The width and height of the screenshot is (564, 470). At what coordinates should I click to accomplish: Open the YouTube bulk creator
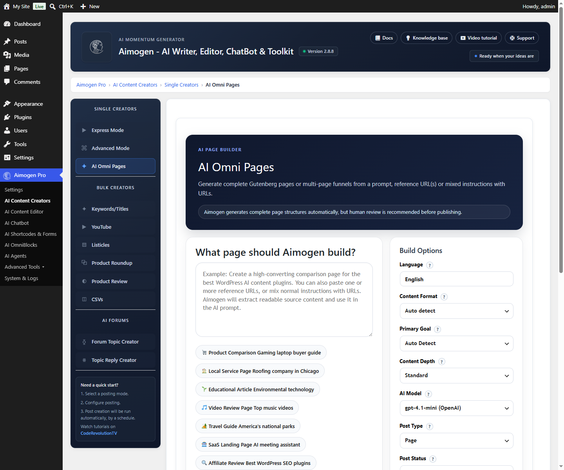(116, 227)
